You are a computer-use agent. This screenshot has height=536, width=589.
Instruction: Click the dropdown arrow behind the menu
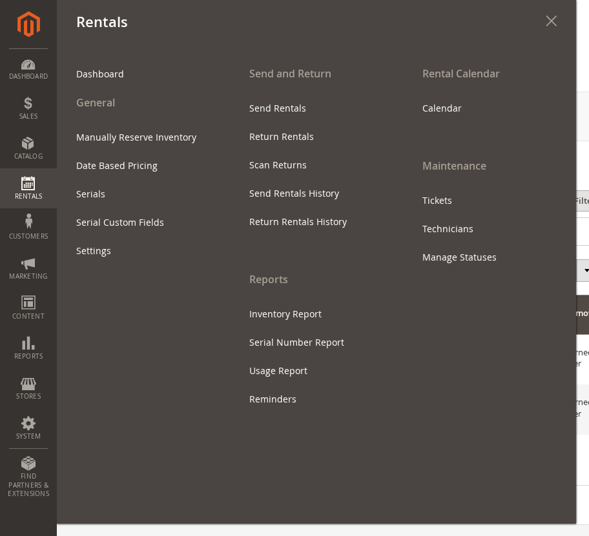point(586,270)
